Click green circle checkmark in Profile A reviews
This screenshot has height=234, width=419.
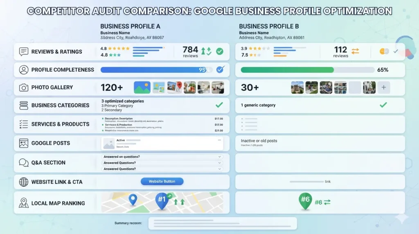(x=220, y=51)
